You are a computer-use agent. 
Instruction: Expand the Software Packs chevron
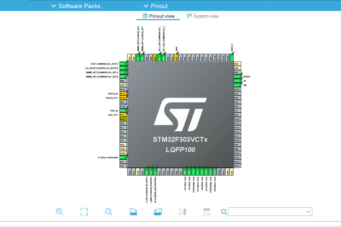pos(53,6)
